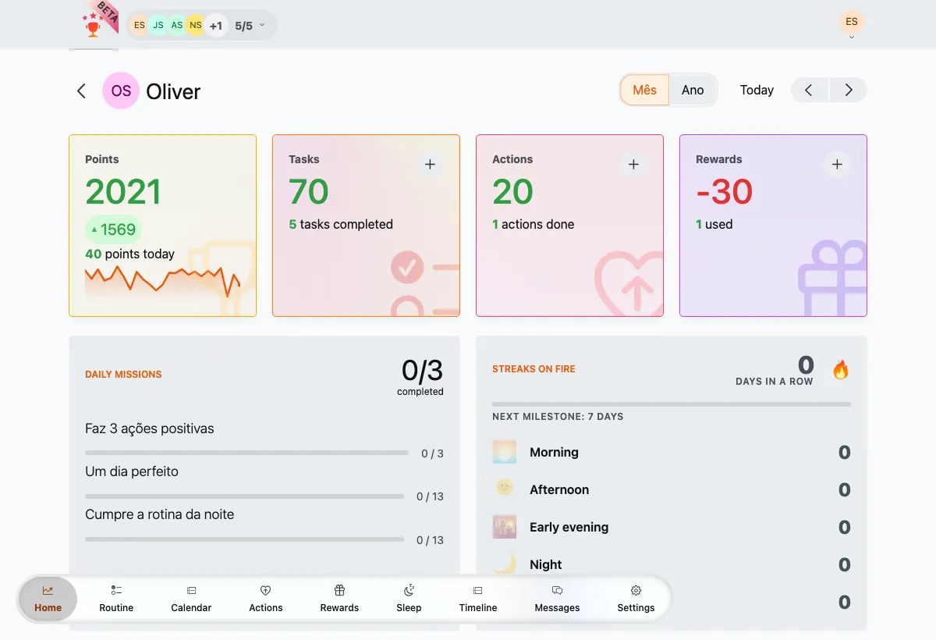
Task: Click the Early evening streak icon
Action: click(505, 527)
